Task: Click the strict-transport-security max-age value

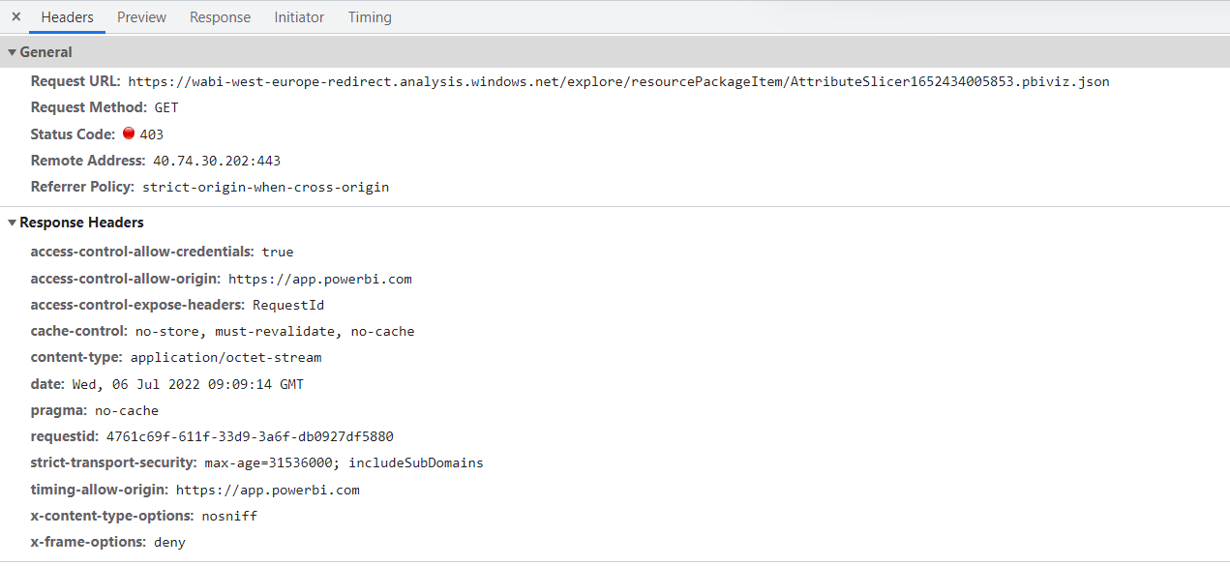Action: tap(344, 462)
